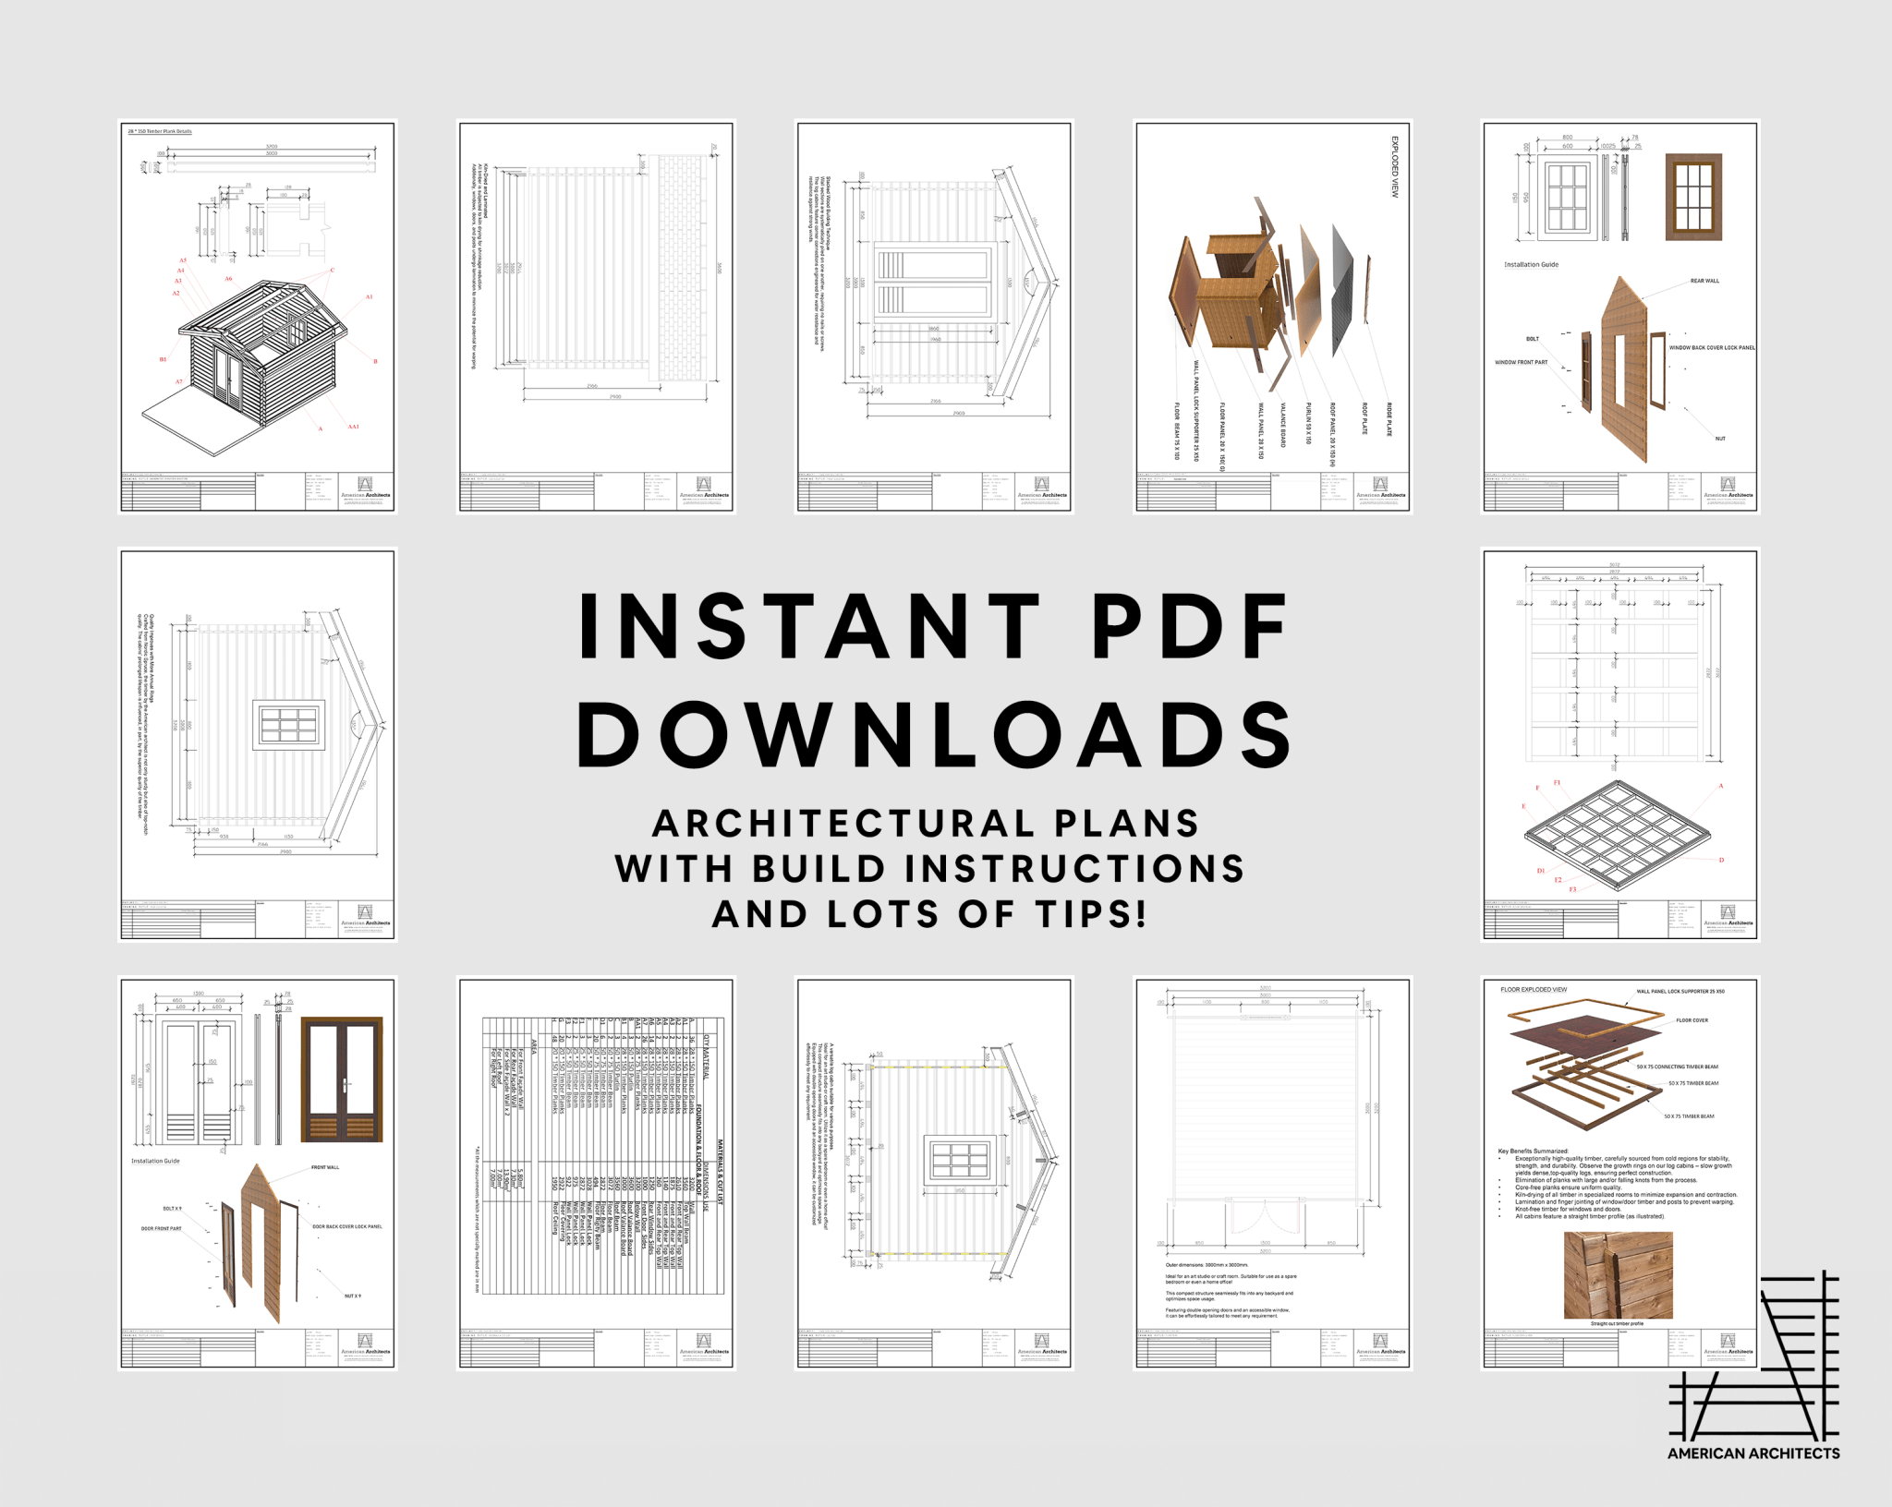Click the brown window render image
This screenshot has height=1507, width=1892.
tap(1693, 197)
